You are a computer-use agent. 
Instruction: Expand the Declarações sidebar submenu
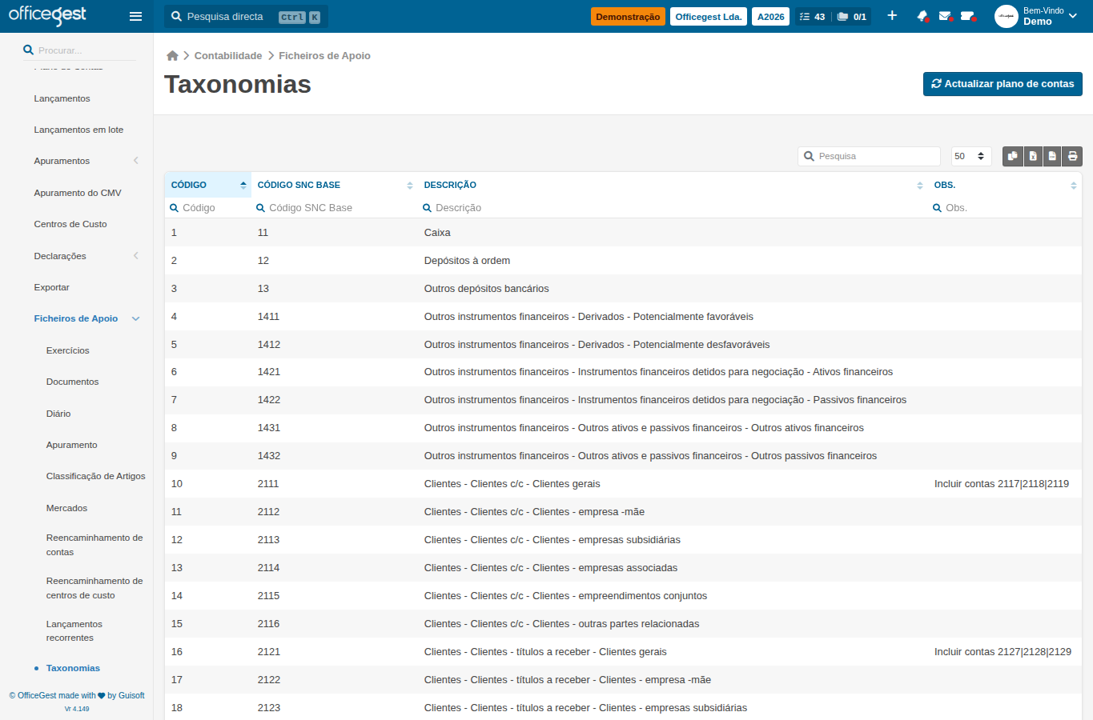tap(136, 256)
